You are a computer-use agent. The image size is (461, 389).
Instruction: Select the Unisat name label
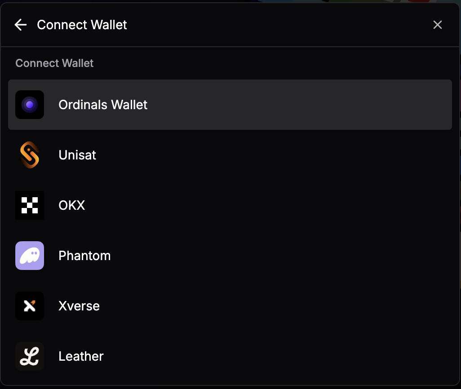coord(77,155)
